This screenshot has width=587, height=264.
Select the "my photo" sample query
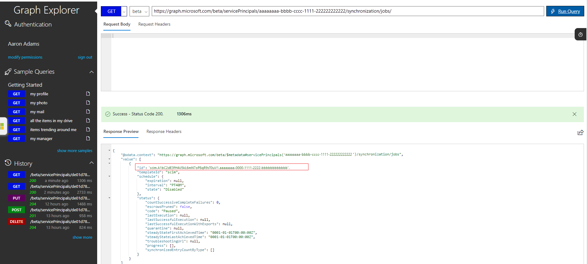39,103
